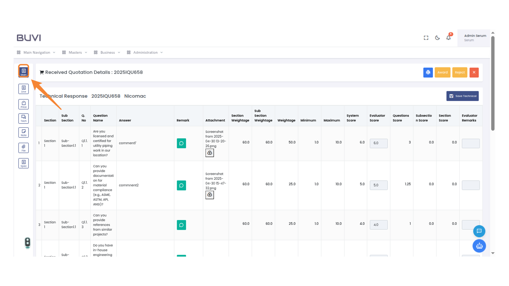The width and height of the screenshot is (509, 286).
Task: Click the blue print icon button
Action: [x=428, y=72]
